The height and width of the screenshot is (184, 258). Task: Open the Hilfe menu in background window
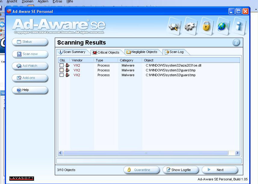(70, 2)
